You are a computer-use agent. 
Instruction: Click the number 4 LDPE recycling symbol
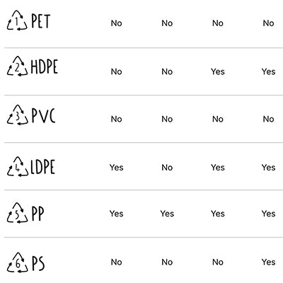click(x=18, y=166)
